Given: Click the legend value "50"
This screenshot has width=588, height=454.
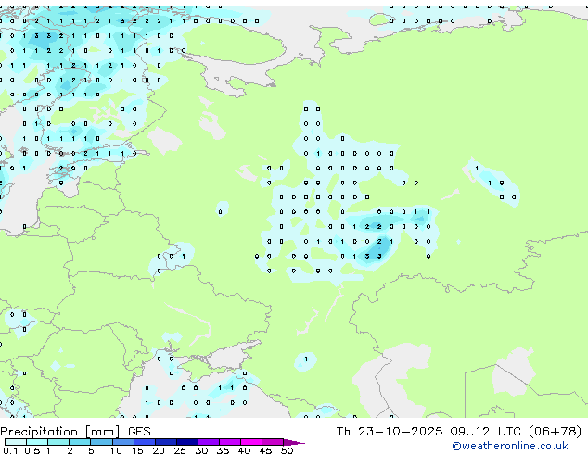Looking at the screenshot, I should click(288, 450).
